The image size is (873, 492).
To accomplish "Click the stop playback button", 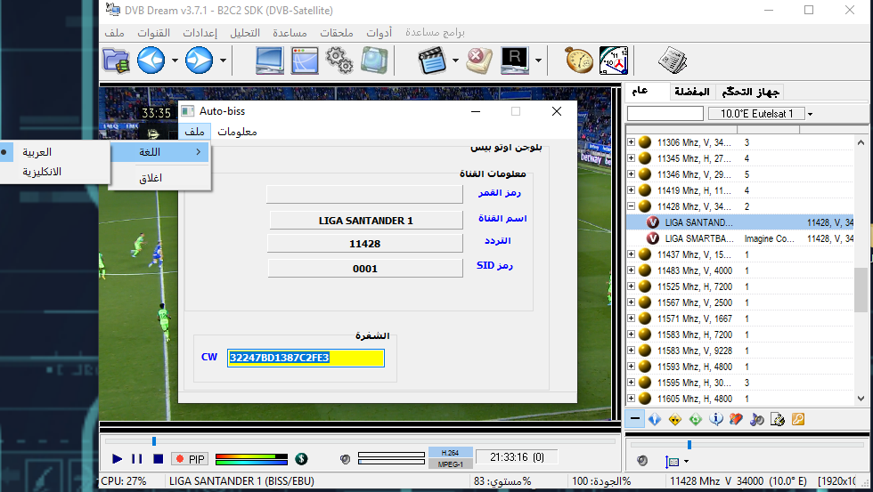I will tap(159, 459).
